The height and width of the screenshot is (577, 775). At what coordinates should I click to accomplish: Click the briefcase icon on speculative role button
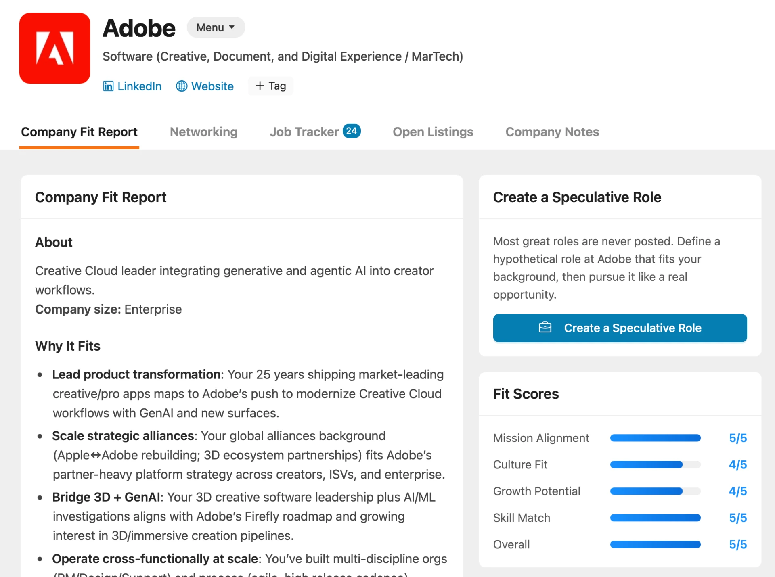coord(545,327)
